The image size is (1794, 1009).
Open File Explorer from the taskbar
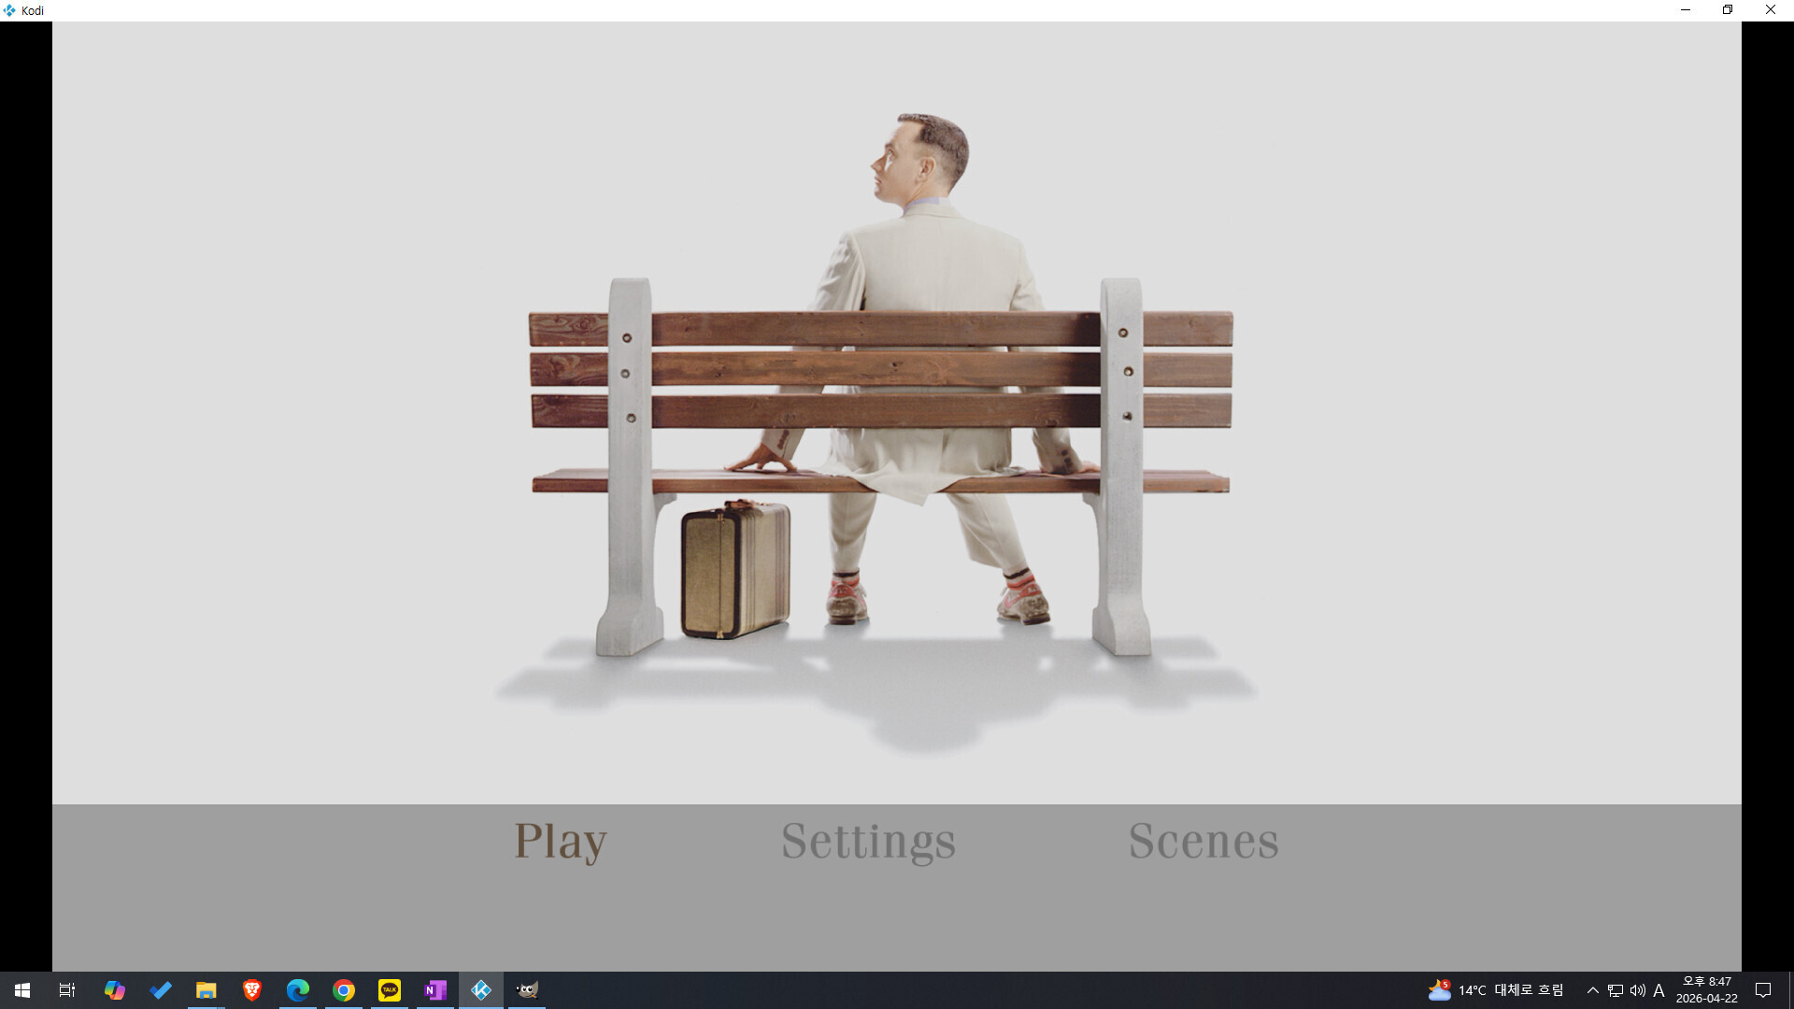[x=206, y=990]
